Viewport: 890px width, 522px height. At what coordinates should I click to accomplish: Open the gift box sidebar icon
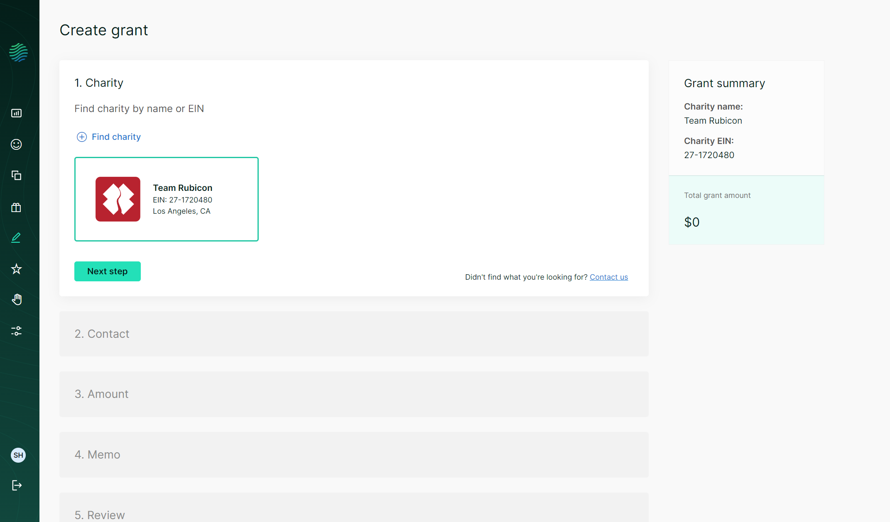[x=16, y=207]
